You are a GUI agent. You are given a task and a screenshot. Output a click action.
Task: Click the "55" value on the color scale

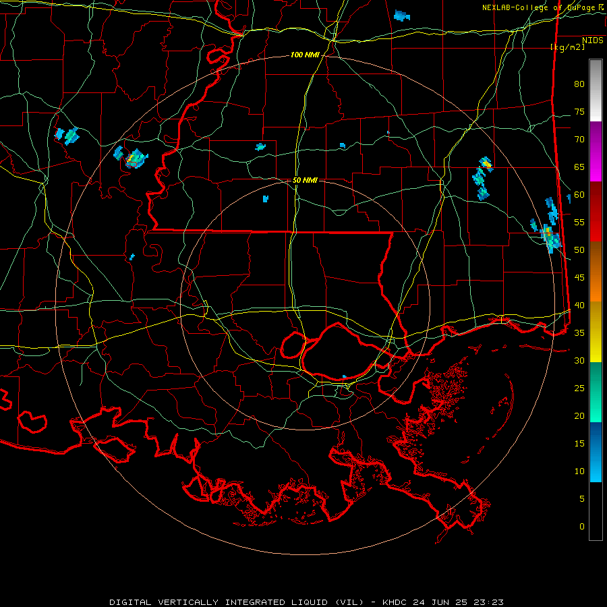pos(579,223)
